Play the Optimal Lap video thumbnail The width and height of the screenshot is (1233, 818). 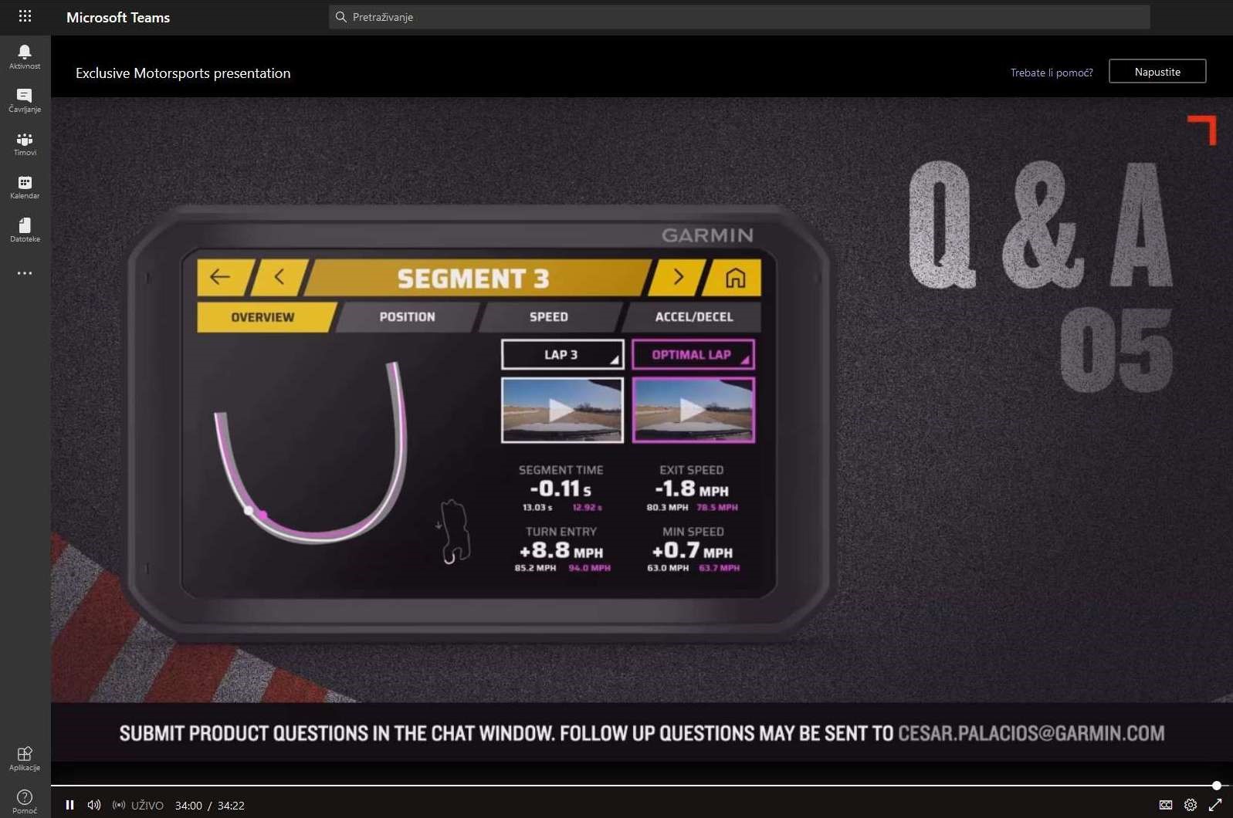[693, 411]
